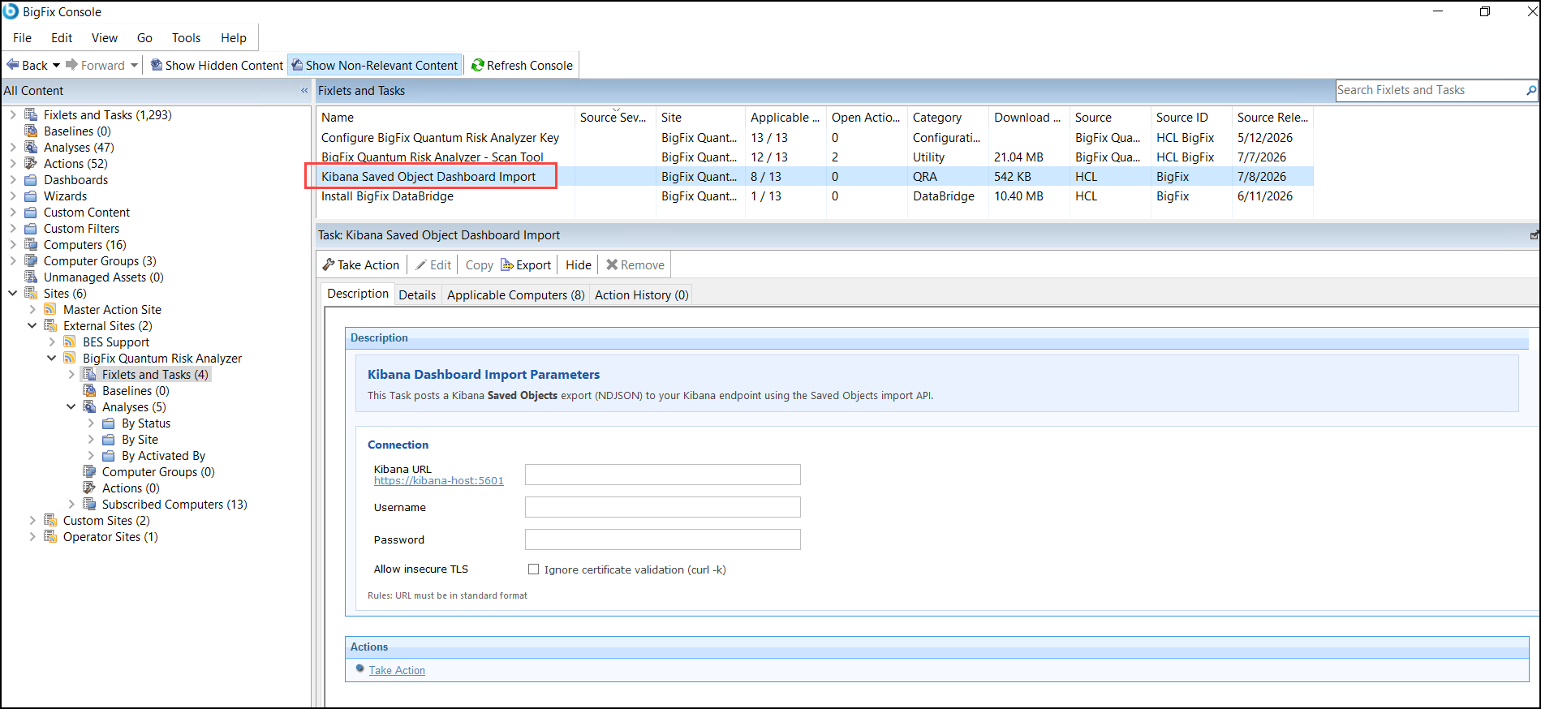This screenshot has height=709, width=1541.
Task: Click the search magnifier icon
Action: click(1531, 90)
